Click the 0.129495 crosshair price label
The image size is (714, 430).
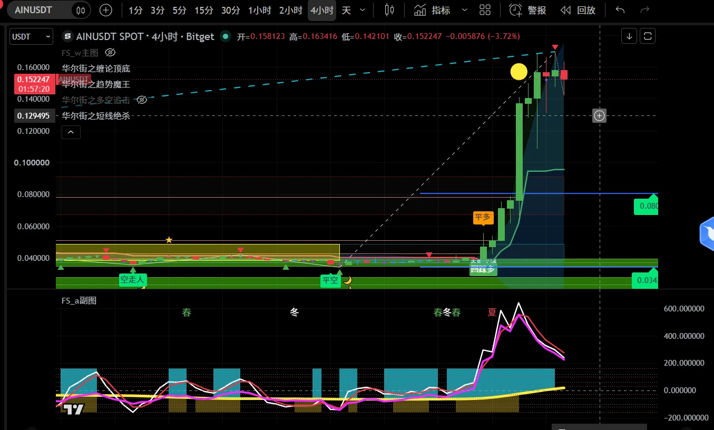[x=35, y=115]
